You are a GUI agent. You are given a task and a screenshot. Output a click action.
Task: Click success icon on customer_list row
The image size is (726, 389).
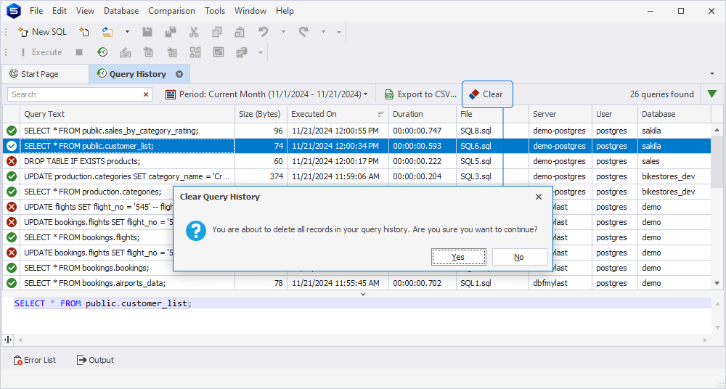pyautogui.click(x=12, y=146)
